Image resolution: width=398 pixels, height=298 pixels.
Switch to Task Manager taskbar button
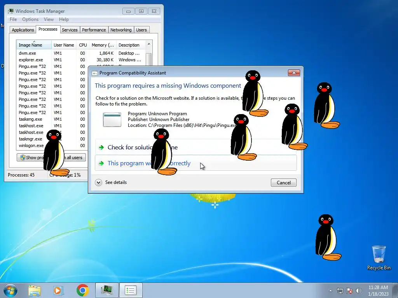(106, 290)
